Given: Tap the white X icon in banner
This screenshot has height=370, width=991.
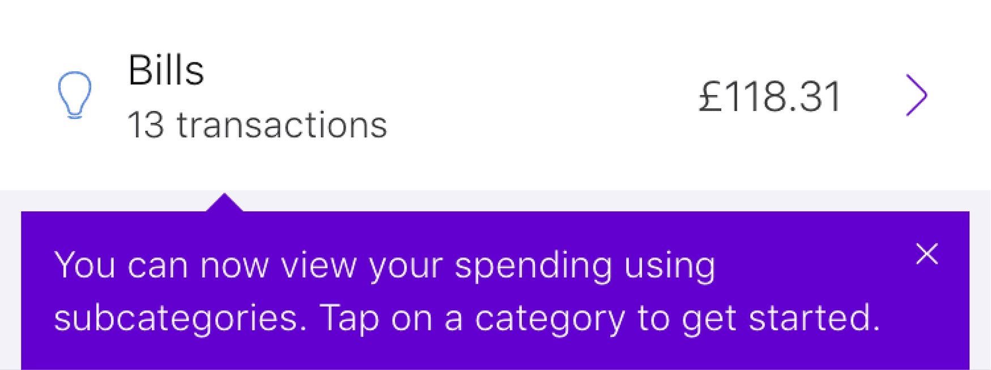Looking at the screenshot, I should 927,254.
